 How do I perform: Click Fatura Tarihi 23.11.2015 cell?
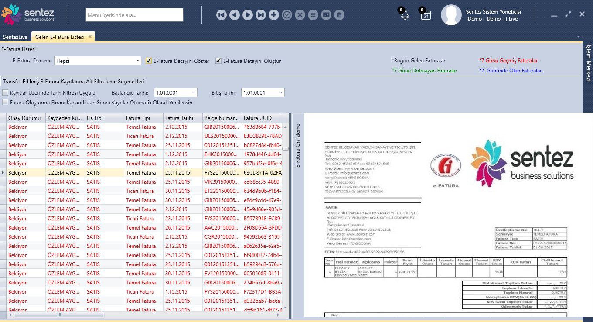coord(183,219)
